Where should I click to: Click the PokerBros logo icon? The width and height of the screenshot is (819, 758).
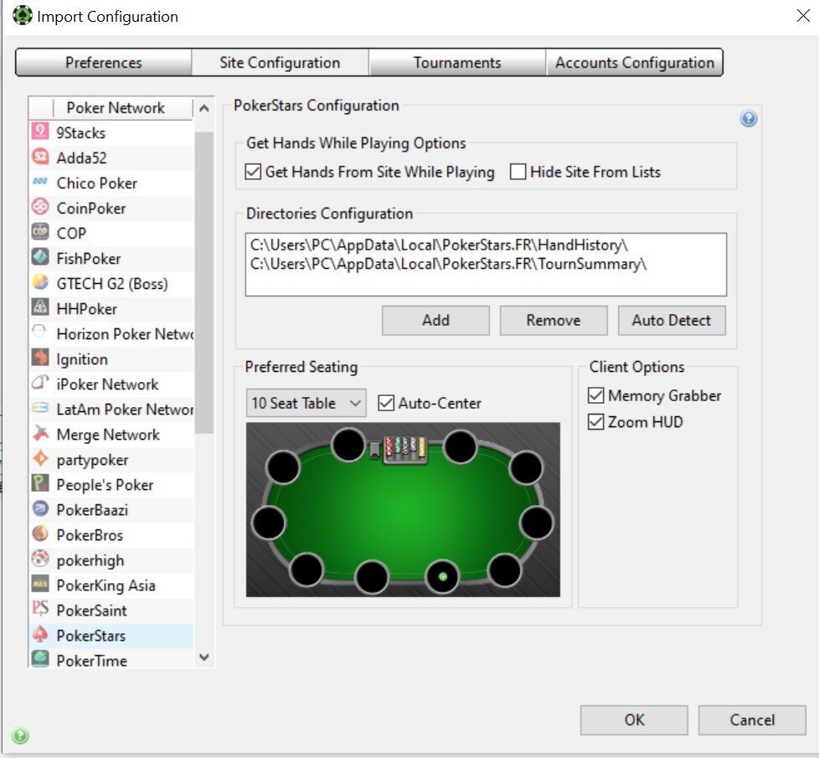(x=40, y=534)
